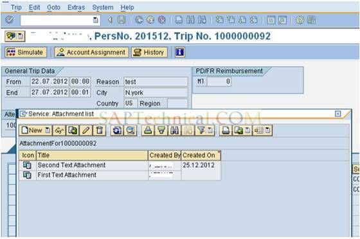Image resolution: width=360 pixels, height=239 pixels.
Task: Click the Choose Layout grid icon
Action: click(258, 130)
